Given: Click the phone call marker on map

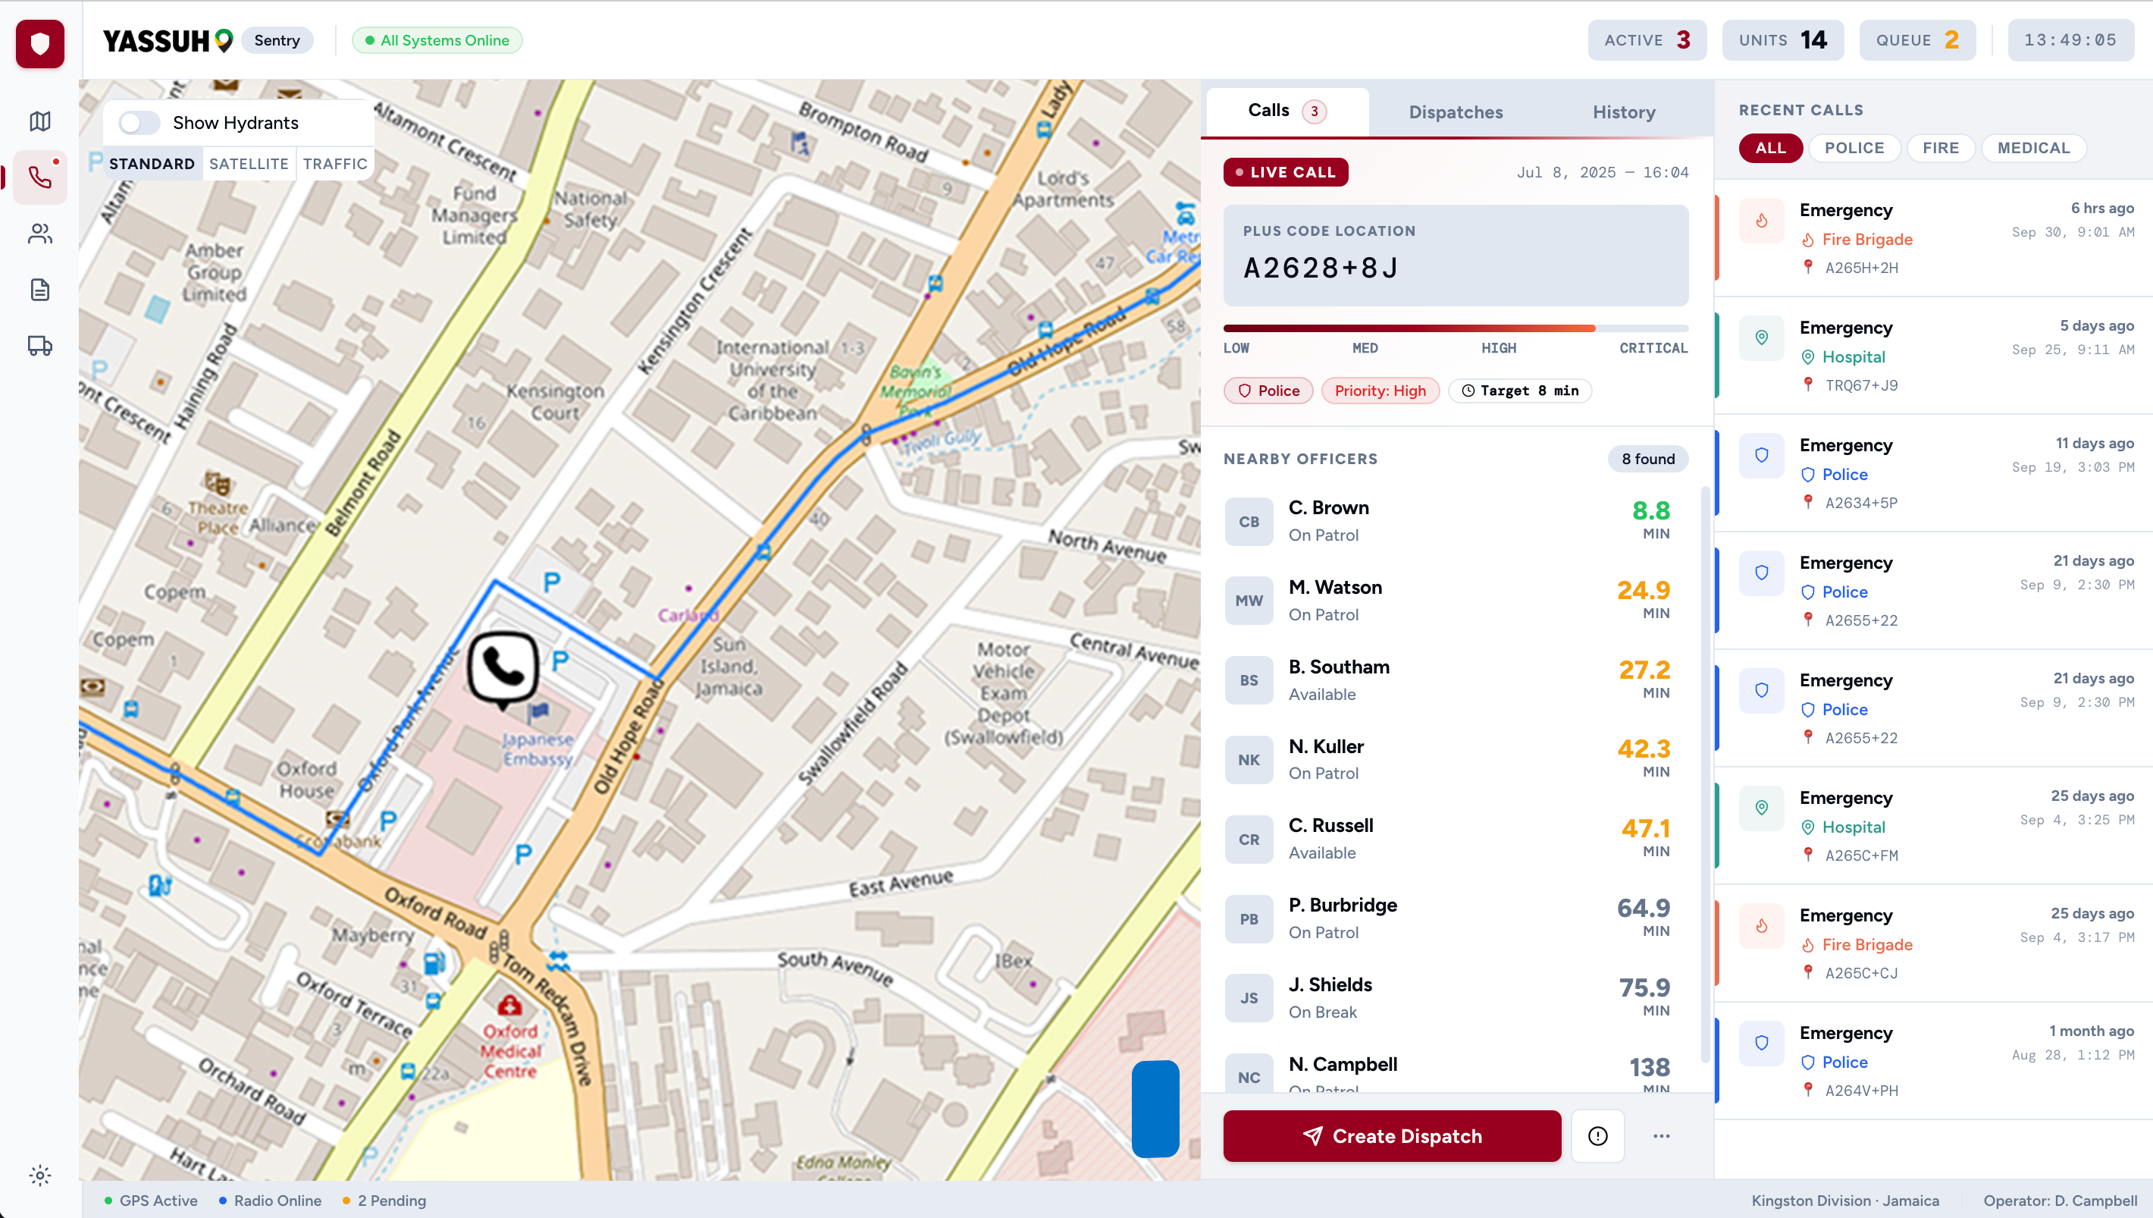Looking at the screenshot, I should [503, 667].
